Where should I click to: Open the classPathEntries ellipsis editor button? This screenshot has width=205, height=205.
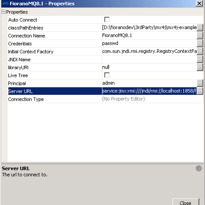point(200,28)
